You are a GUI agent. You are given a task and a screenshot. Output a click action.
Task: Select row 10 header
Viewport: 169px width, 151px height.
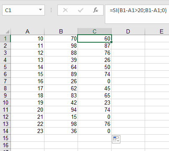click(5, 102)
